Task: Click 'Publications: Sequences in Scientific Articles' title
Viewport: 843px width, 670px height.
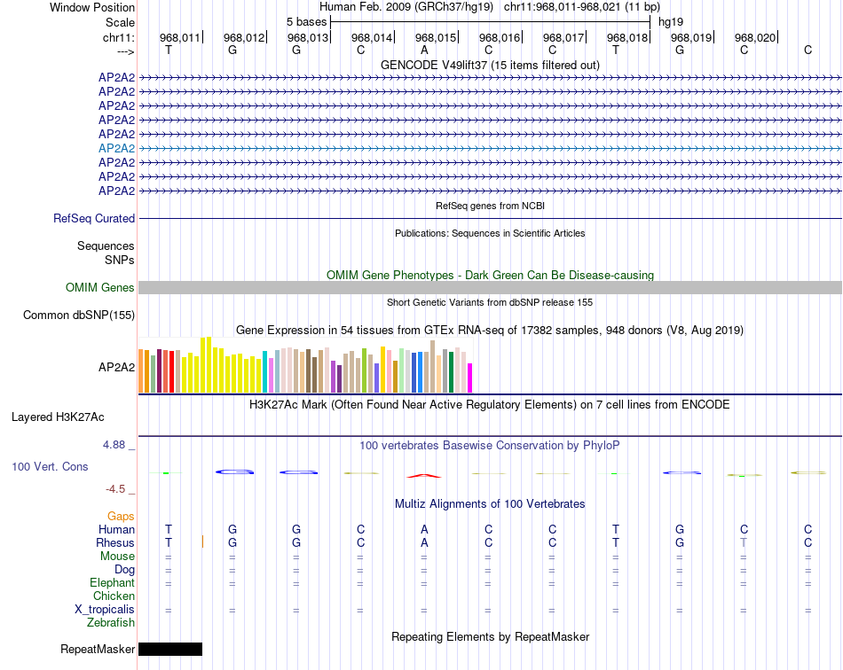Action: click(x=490, y=233)
